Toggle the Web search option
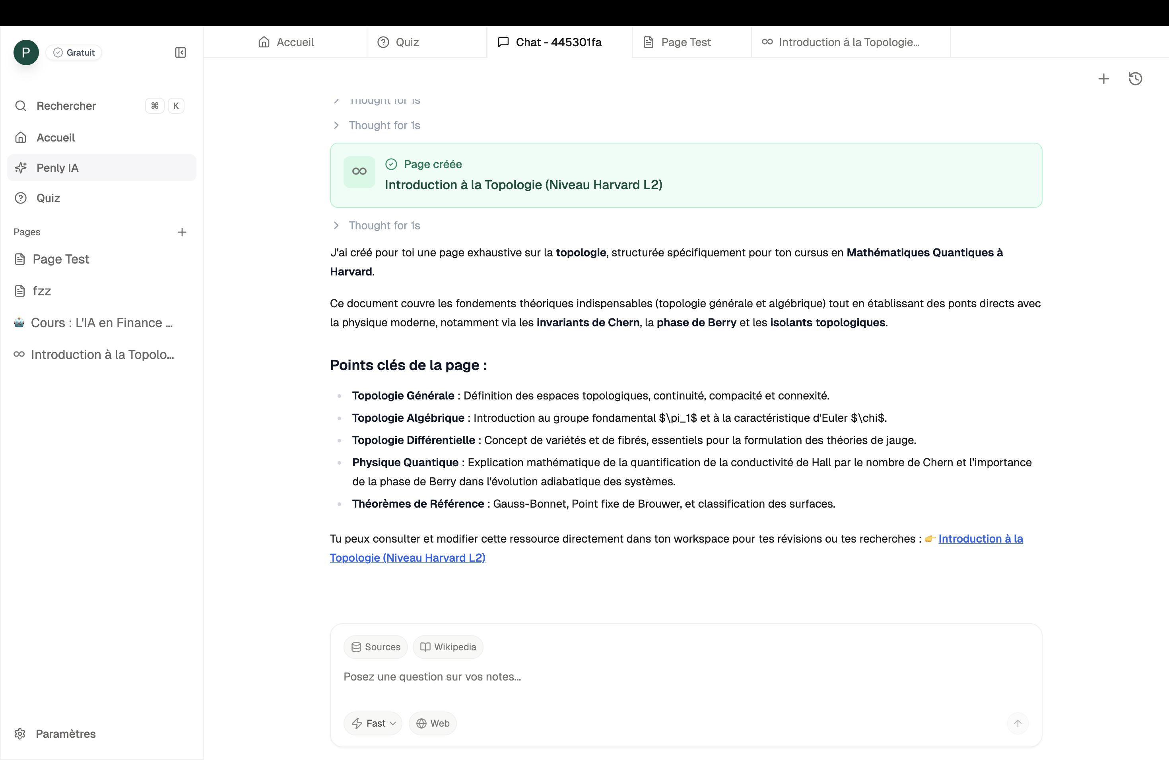The width and height of the screenshot is (1169, 760). pyautogui.click(x=432, y=723)
